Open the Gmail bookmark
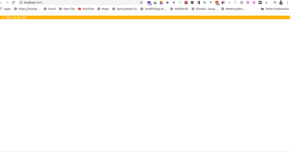The height and width of the screenshot is (152, 291). (x=50, y=9)
